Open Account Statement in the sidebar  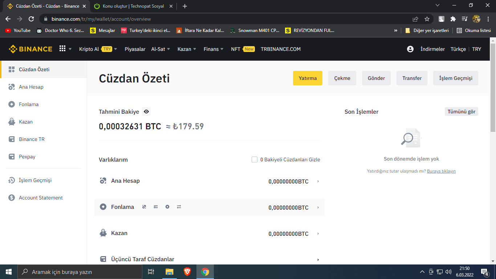tap(44, 198)
